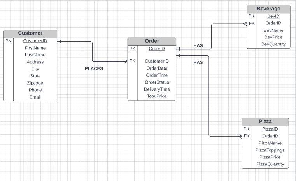Select the Address attribute
The width and height of the screenshot is (296, 181).
click(x=35, y=62)
